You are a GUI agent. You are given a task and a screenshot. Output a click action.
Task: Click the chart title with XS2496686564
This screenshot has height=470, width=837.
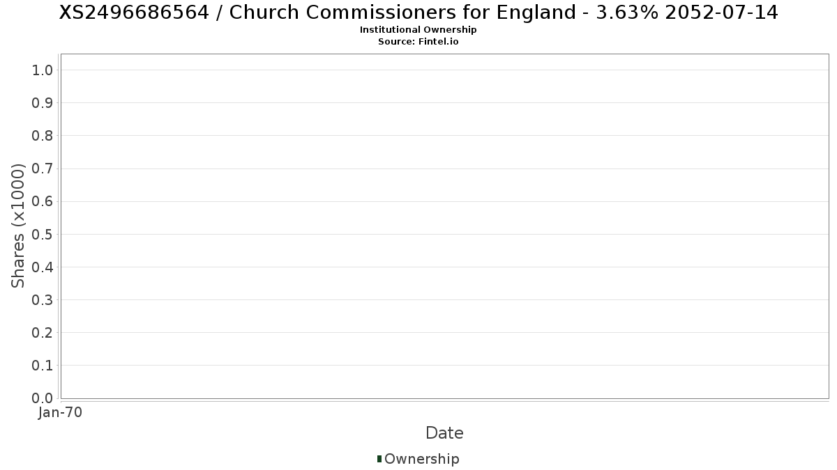pyautogui.click(x=418, y=13)
